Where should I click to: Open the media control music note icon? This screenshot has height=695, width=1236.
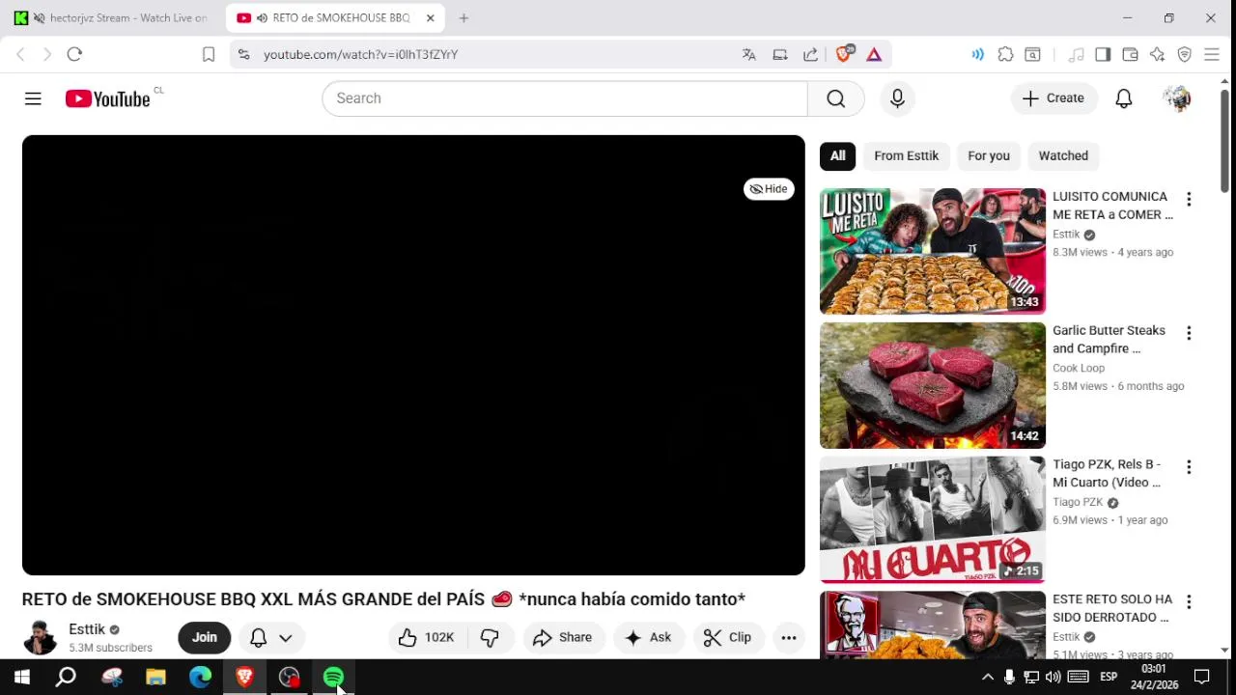point(1076,54)
